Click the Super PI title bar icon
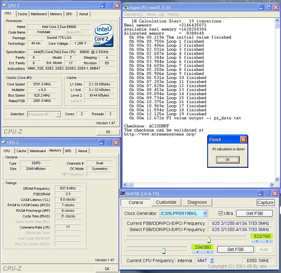Image resolution: width=281 pixels, height=273 pixels. point(126,7)
